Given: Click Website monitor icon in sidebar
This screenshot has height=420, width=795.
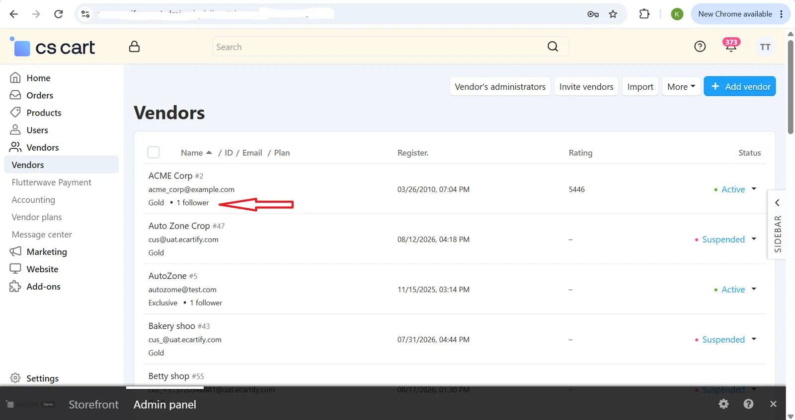Looking at the screenshot, I should (15, 269).
